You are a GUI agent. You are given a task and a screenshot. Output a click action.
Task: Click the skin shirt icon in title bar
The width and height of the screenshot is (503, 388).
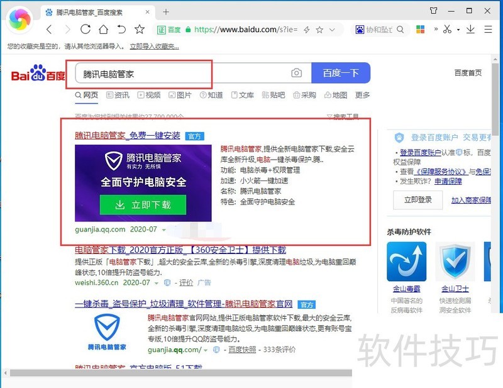pyautogui.click(x=433, y=11)
